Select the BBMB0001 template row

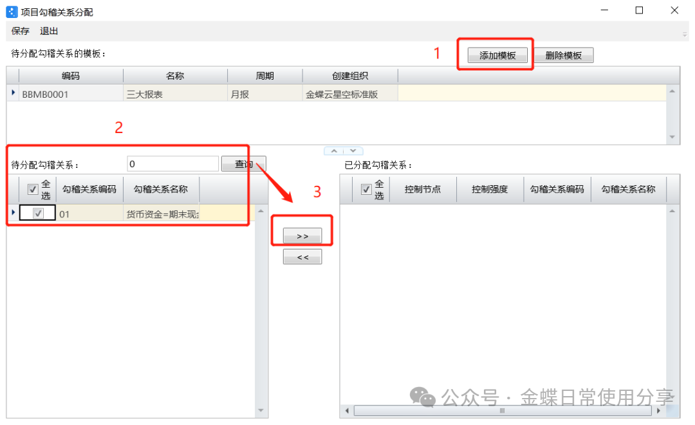(71, 94)
